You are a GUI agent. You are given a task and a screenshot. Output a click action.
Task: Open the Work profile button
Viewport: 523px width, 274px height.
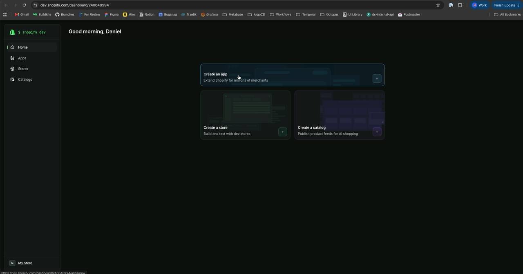(480, 5)
